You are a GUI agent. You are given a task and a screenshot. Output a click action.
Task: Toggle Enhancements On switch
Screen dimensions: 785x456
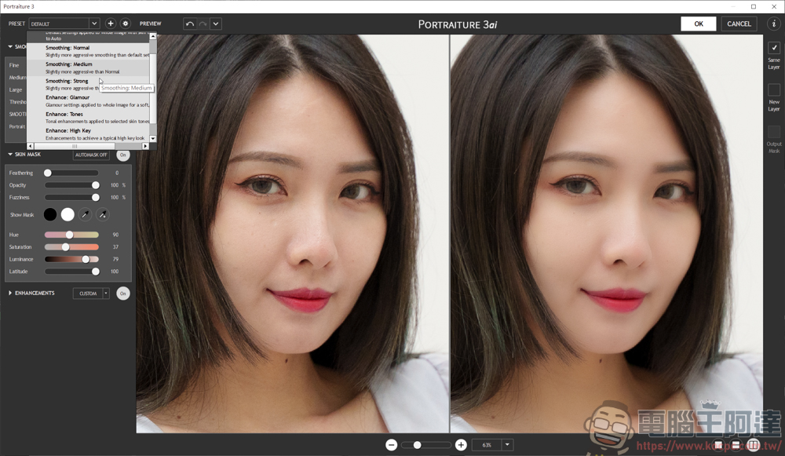point(122,294)
